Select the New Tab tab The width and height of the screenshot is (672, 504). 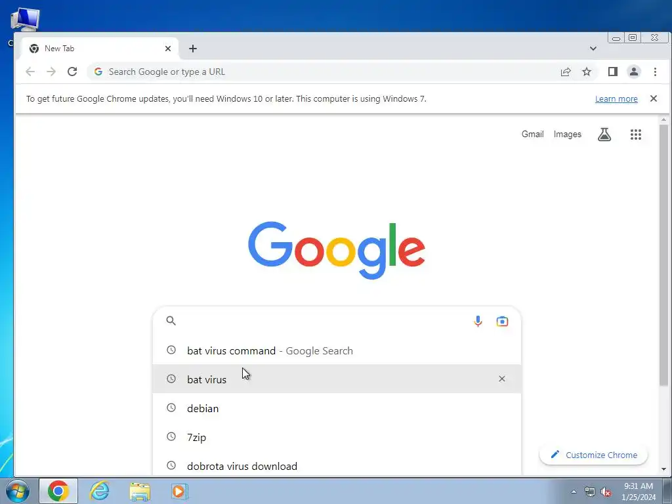98,49
